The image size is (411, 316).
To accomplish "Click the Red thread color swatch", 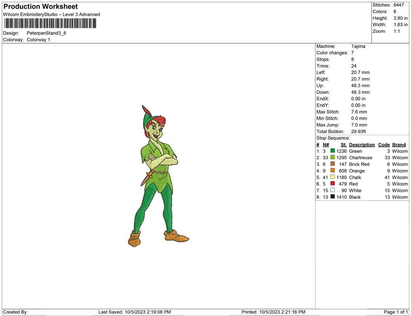I will 333,184.
